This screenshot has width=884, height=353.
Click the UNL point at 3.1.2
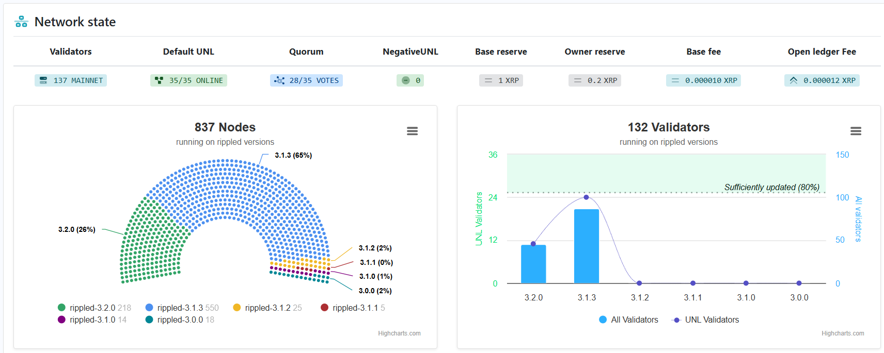pos(639,283)
